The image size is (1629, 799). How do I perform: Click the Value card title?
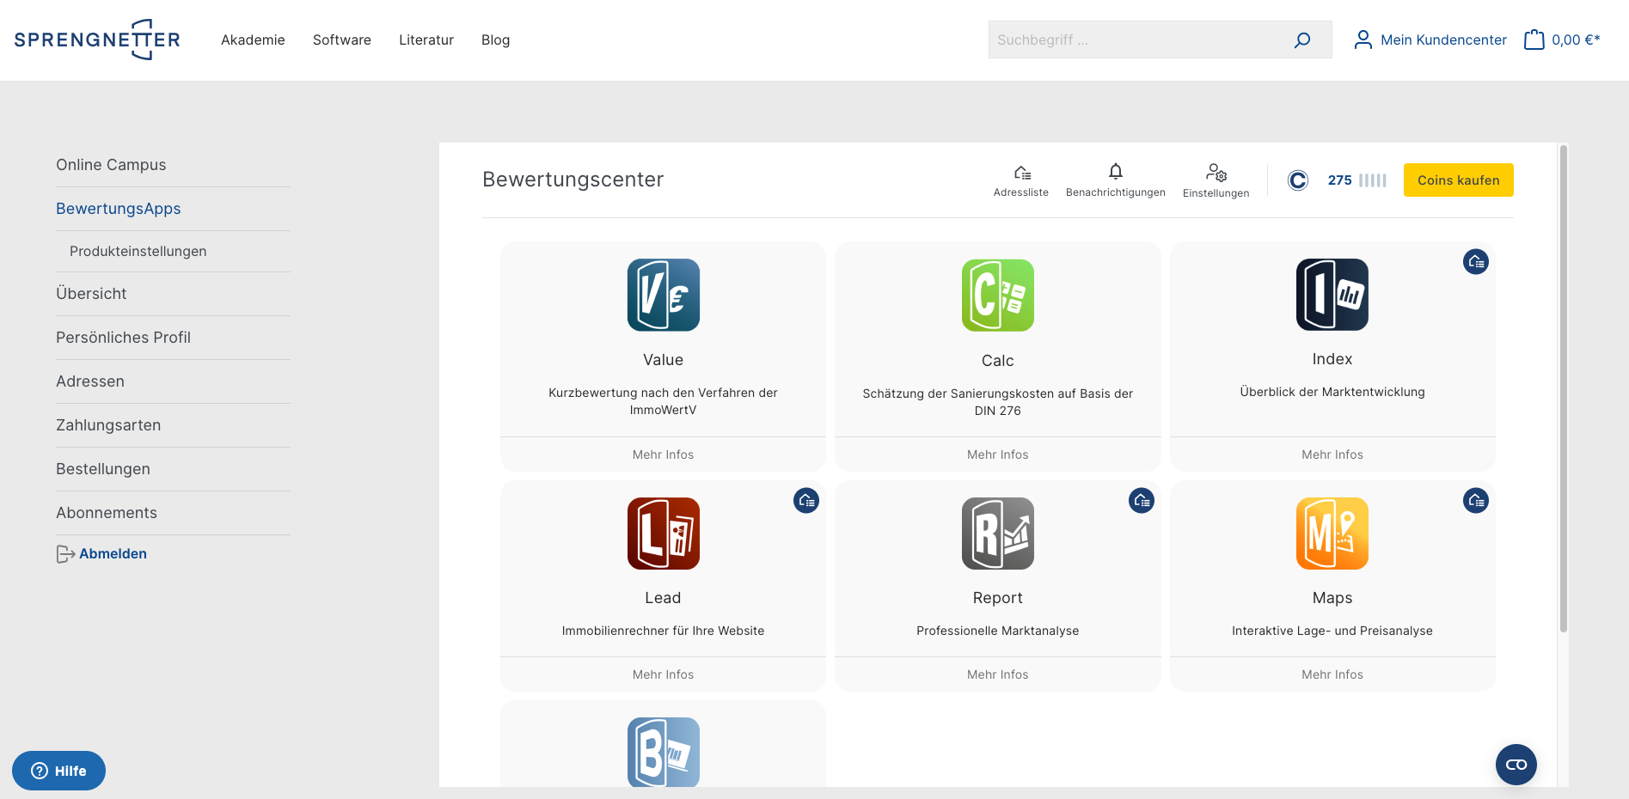point(663,360)
